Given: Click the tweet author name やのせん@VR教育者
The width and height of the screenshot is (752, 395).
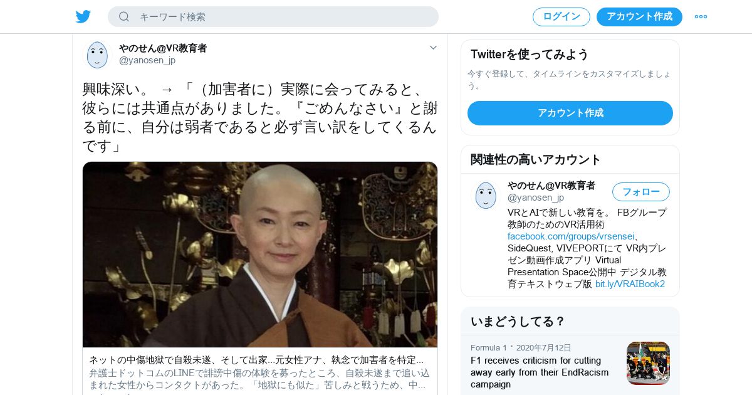Looking at the screenshot, I should pyautogui.click(x=163, y=48).
